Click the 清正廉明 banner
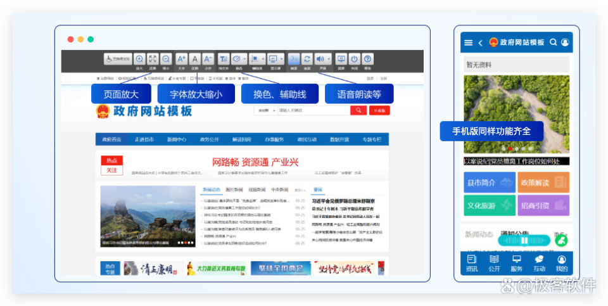608x306 pixels. pyautogui.click(x=153, y=269)
